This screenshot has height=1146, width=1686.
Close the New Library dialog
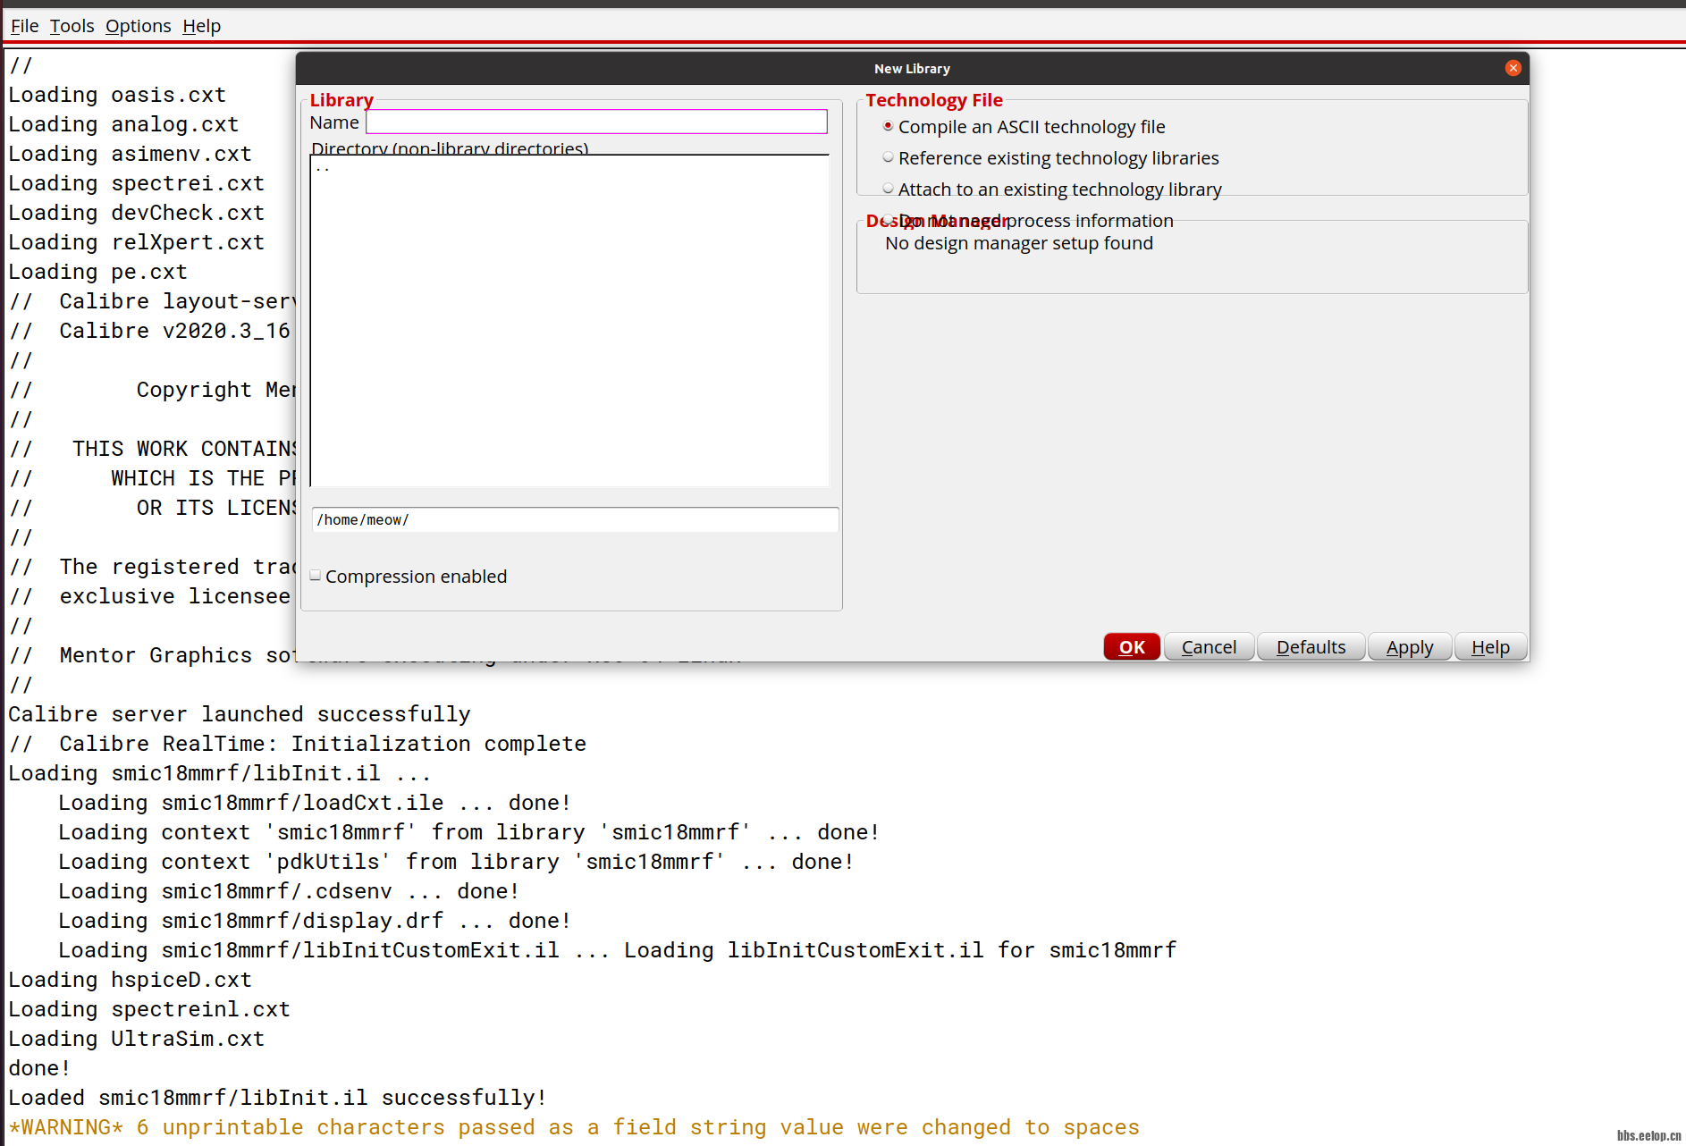pyautogui.click(x=1513, y=68)
